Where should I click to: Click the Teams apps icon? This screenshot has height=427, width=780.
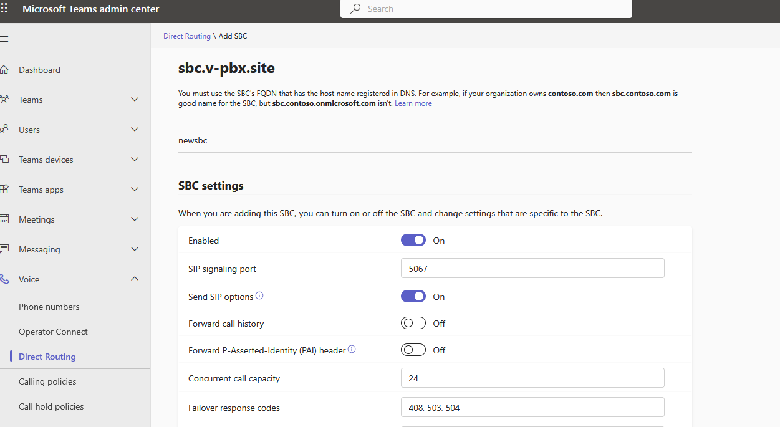[x=4, y=189]
